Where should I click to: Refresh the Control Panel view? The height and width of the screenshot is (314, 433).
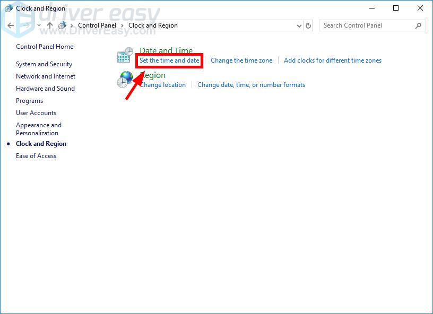click(309, 25)
